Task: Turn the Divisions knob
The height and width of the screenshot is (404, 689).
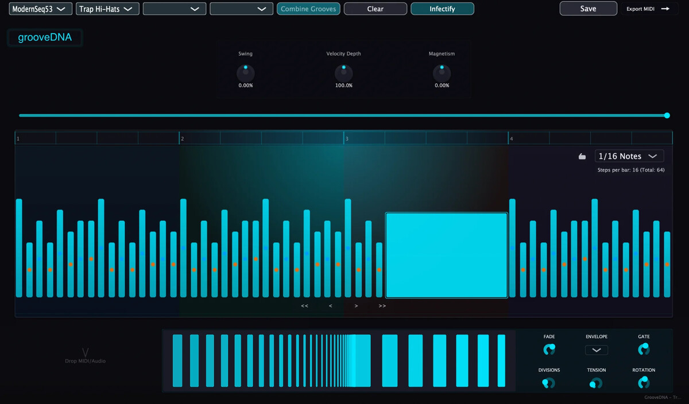Action: (x=549, y=383)
